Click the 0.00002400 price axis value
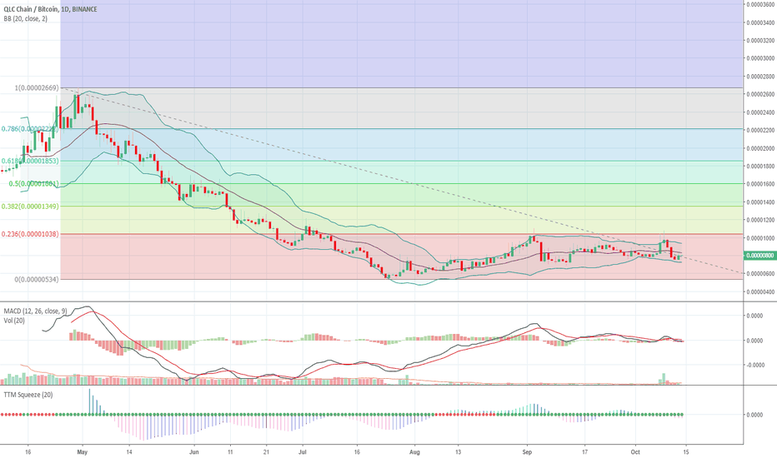This screenshot has width=777, height=458. 760,113
